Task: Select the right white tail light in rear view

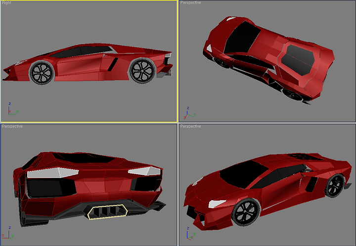Action: pyautogui.click(x=144, y=171)
